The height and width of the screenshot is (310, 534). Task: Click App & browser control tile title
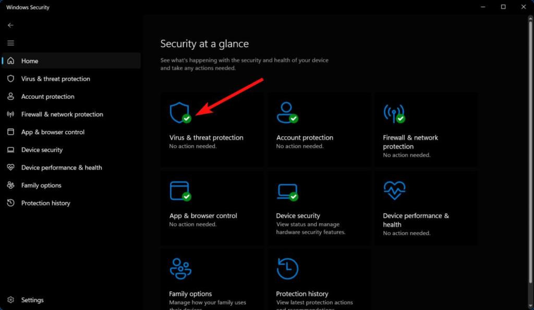(203, 216)
